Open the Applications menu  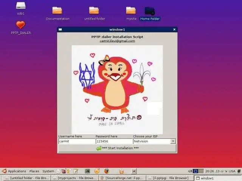point(17,171)
